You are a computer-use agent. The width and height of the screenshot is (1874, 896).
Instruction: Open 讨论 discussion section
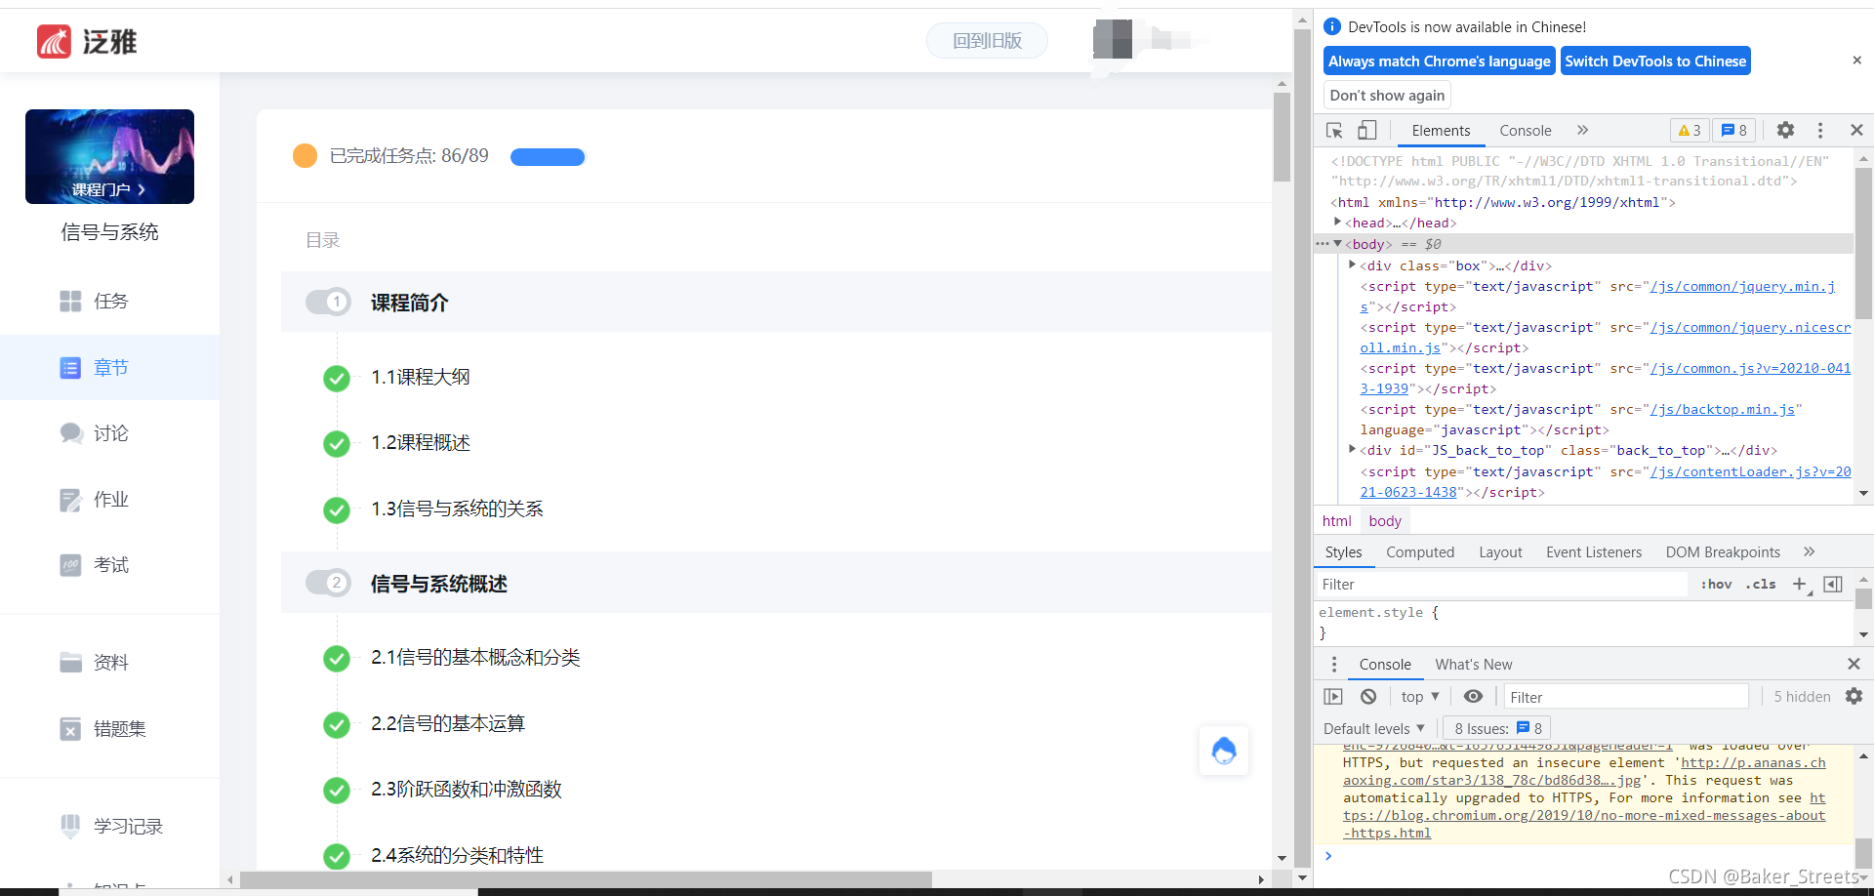(x=94, y=433)
